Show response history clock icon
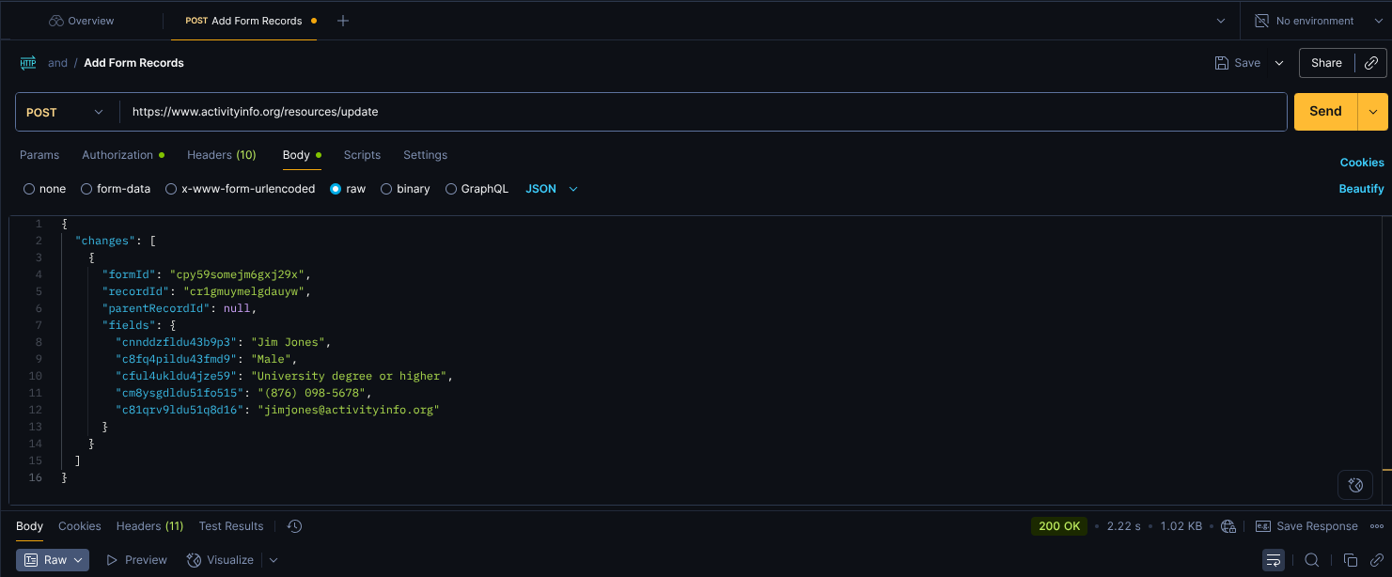Image resolution: width=1392 pixels, height=577 pixels. point(294,526)
